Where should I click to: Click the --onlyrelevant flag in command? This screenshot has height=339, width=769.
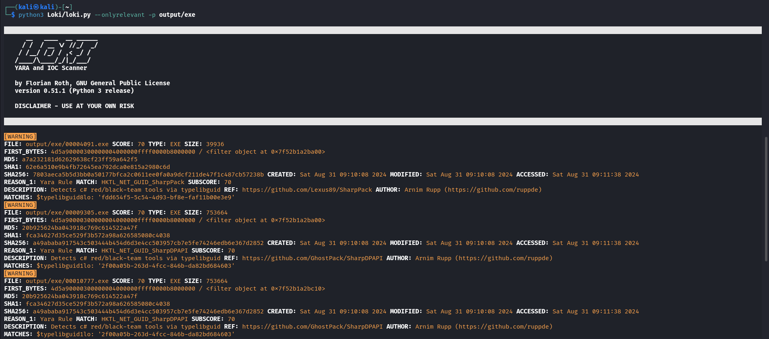119,15
